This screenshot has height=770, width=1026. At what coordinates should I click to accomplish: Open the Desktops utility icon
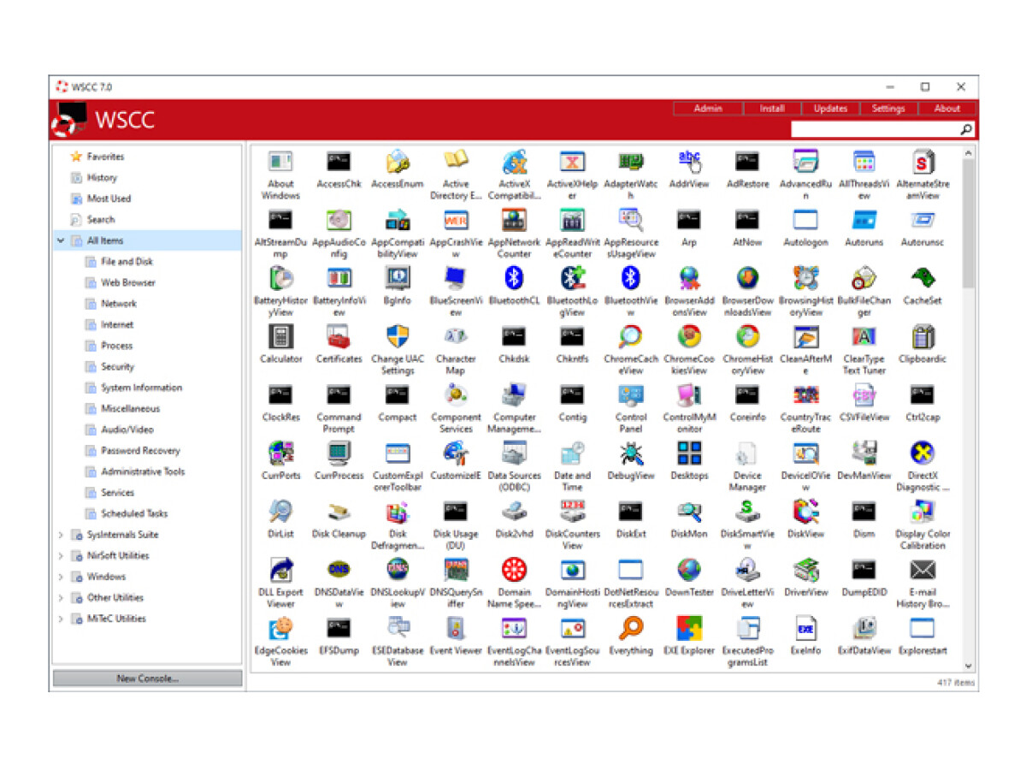tap(689, 453)
